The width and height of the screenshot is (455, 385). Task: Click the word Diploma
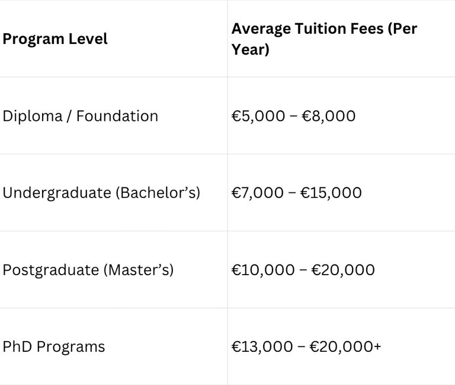[x=33, y=116]
